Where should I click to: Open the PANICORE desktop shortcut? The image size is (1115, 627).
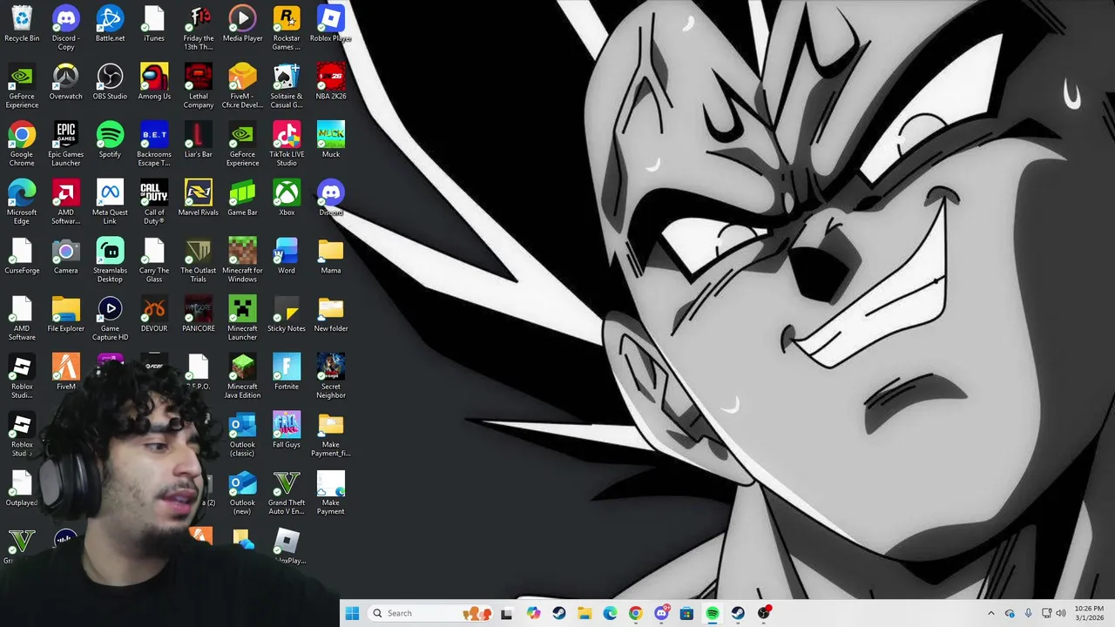(199, 315)
